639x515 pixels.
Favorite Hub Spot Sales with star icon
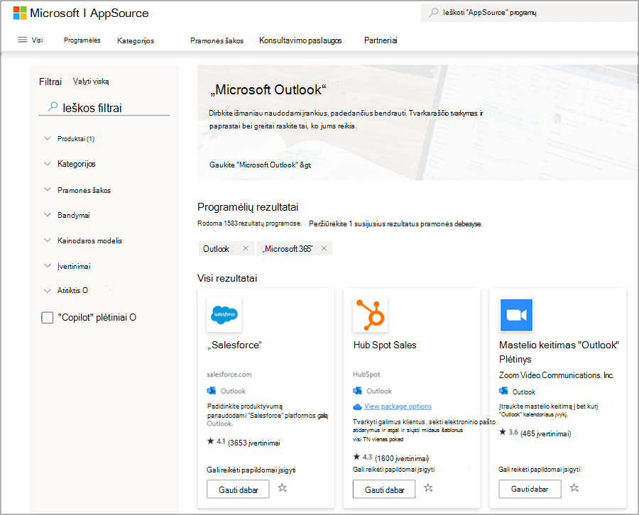(428, 488)
